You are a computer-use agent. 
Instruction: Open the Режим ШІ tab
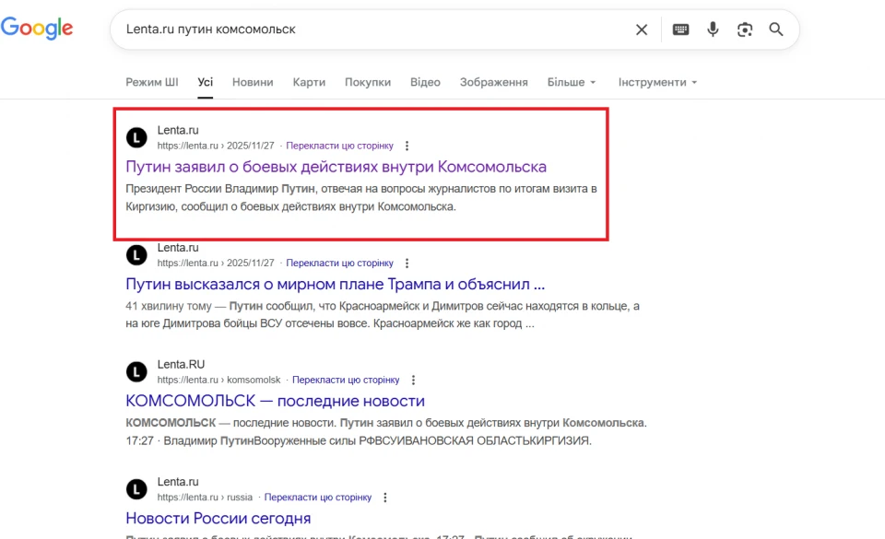click(152, 82)
